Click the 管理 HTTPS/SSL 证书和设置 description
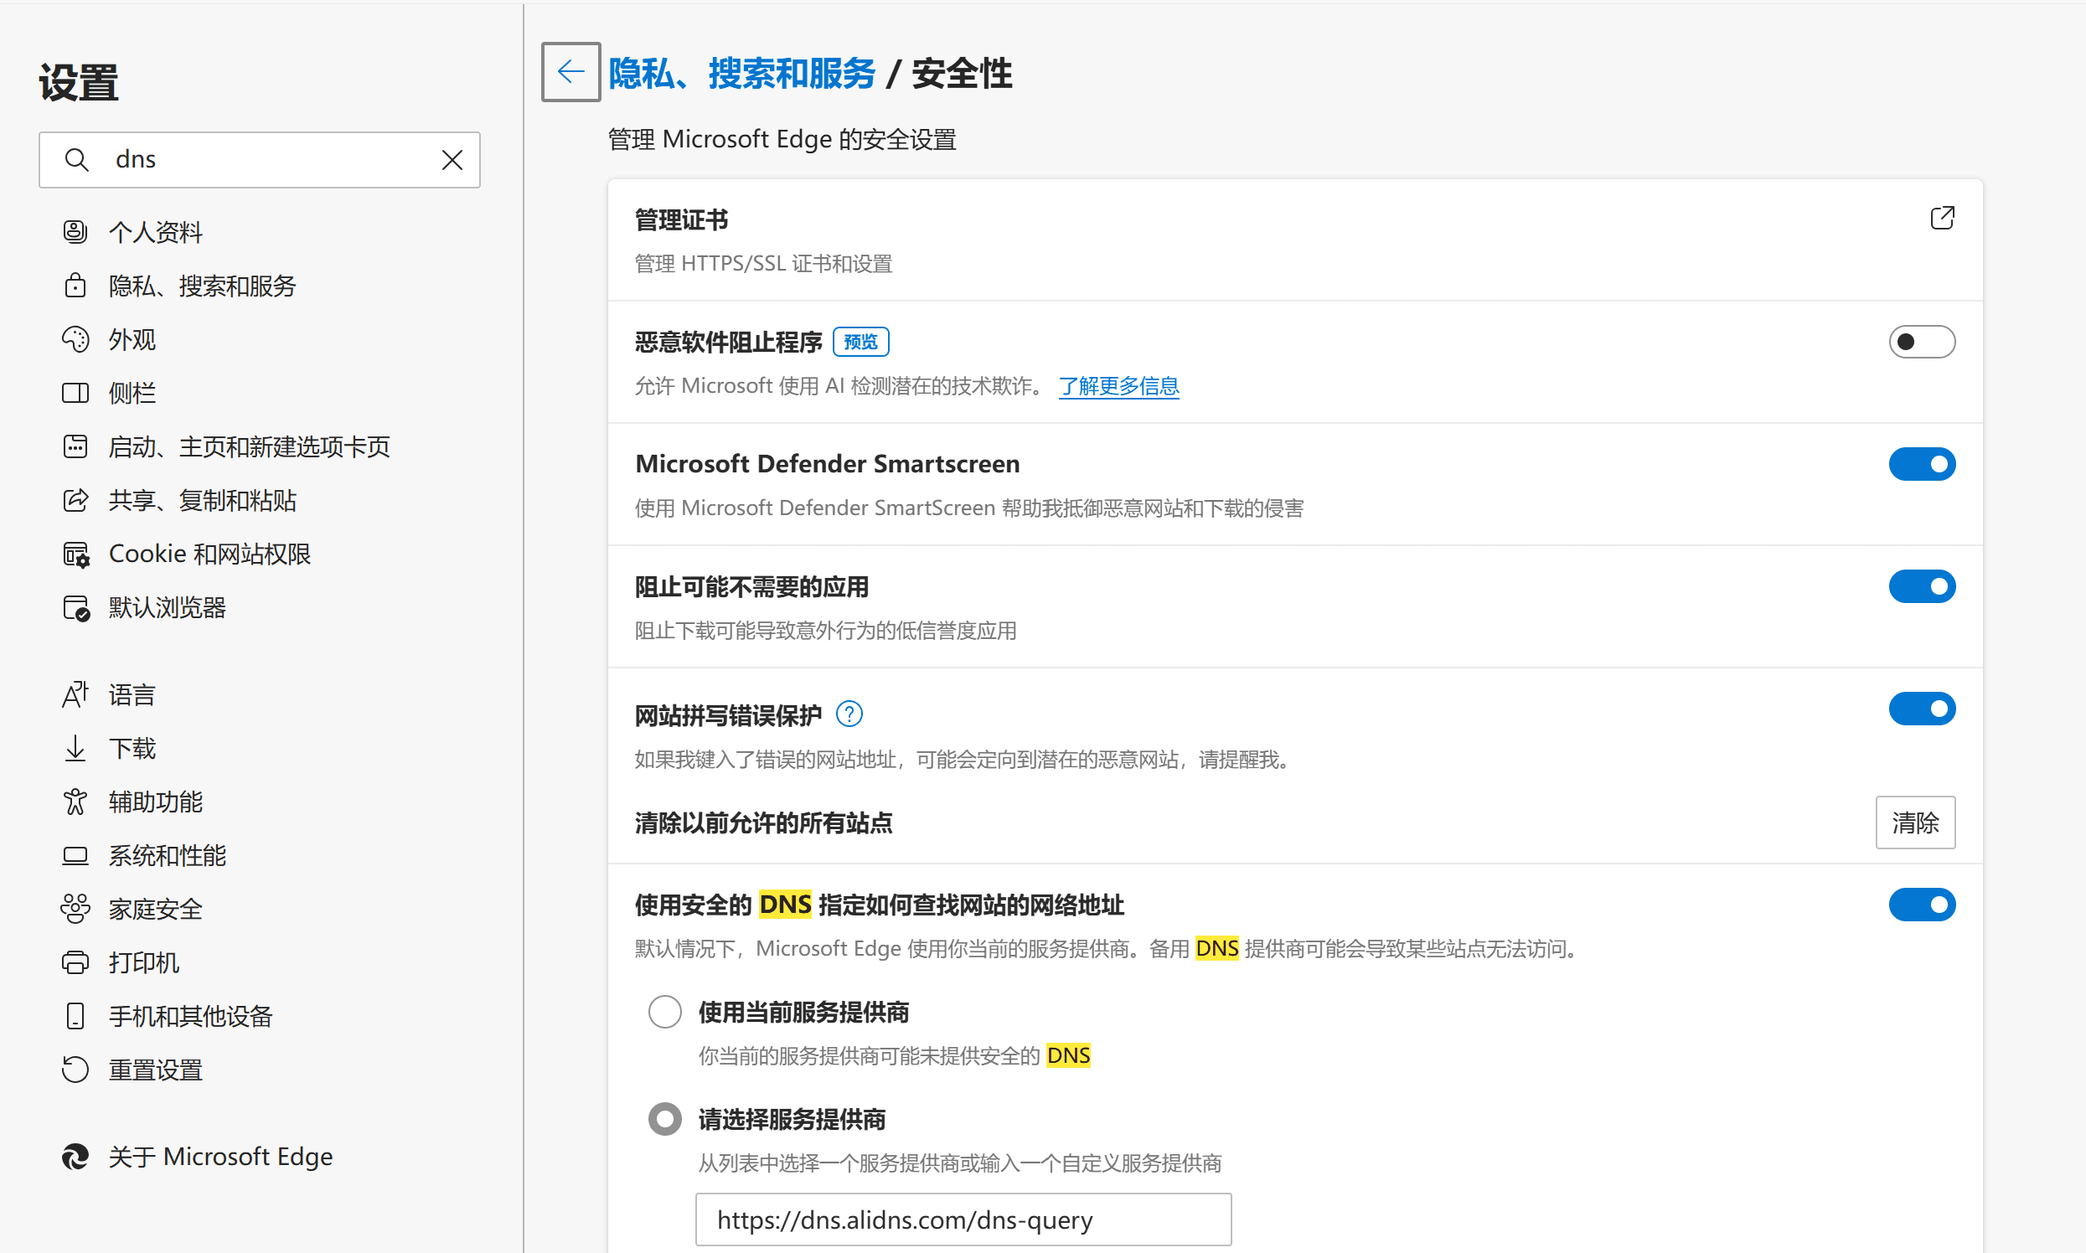The height and width of the screenshot is (1253, 2086). coord(762,264)
